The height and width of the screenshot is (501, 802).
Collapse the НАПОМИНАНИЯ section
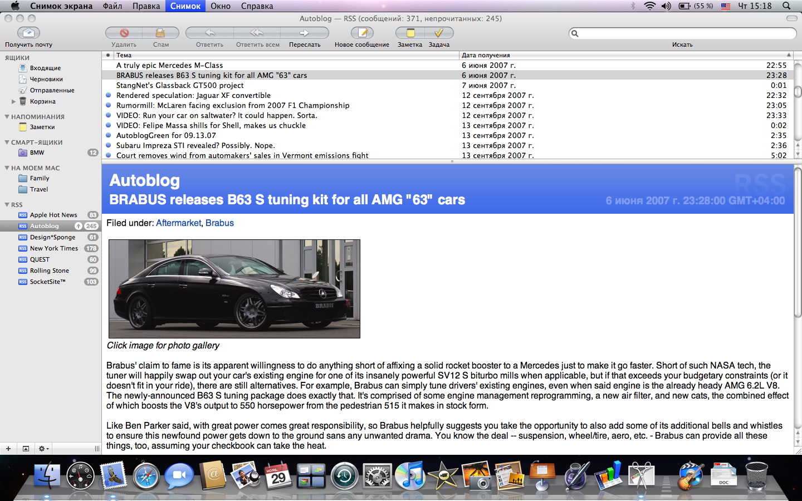click(x=7, y=117)
